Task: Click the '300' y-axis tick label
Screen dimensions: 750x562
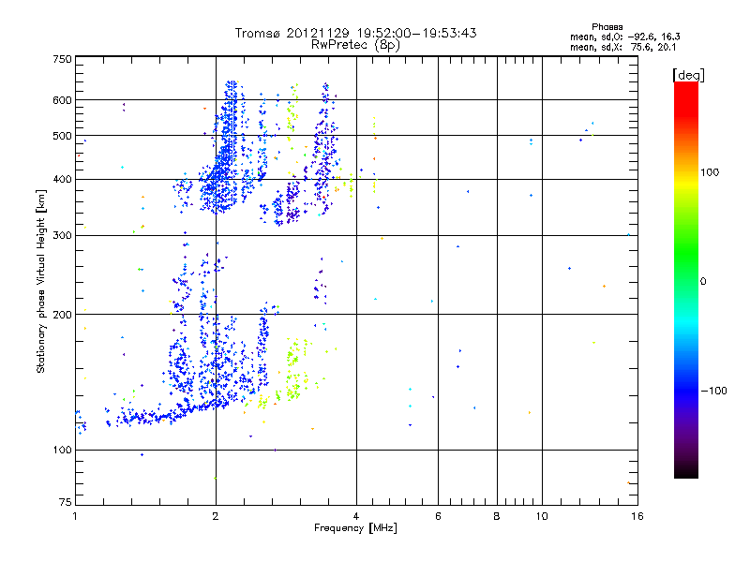Action: (x=62, y=236)
